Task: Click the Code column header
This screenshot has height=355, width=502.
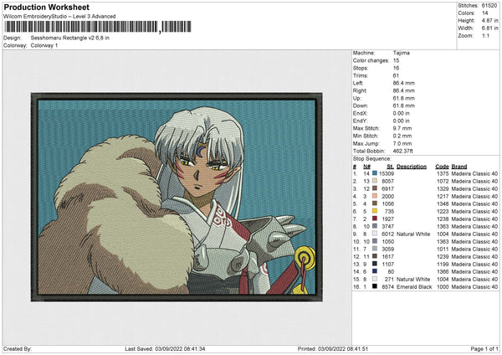Action: click(442, 167)
